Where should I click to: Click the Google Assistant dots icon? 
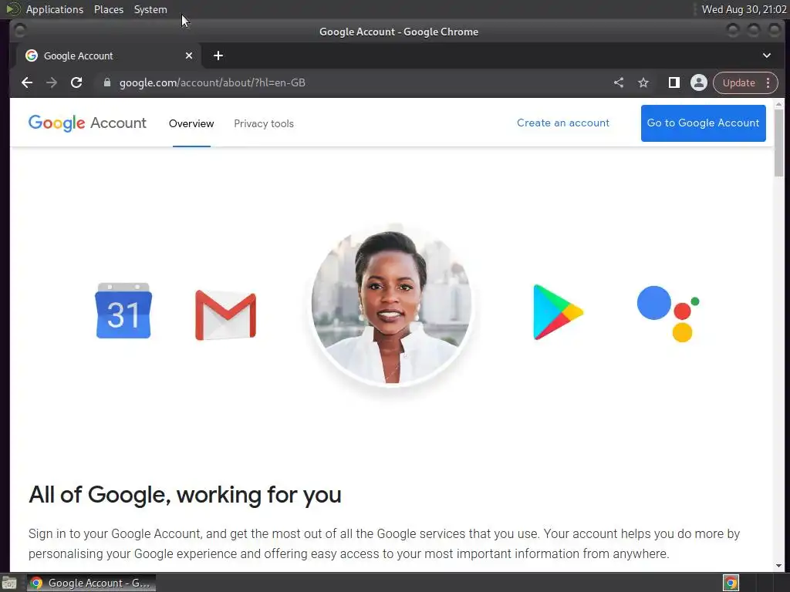[668, 314]
